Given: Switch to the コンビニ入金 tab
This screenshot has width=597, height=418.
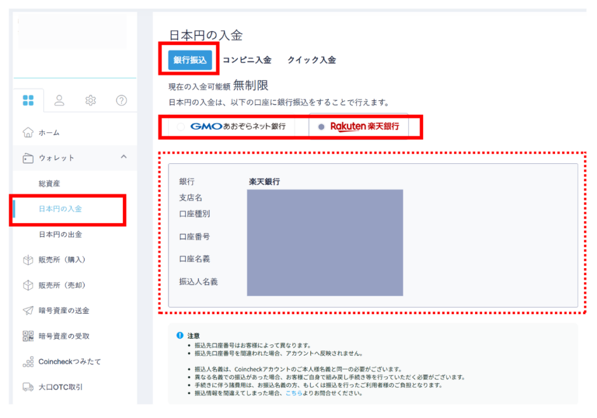Looking at the screenshot, I should coord(247,60).
